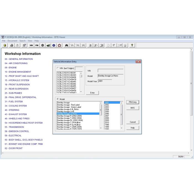Click the VIN toolbar button

point(31,45)
